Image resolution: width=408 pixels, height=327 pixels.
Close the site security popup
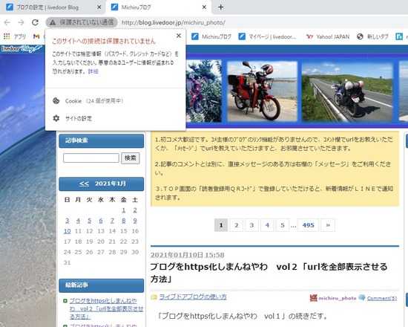[x=179, y=36]
